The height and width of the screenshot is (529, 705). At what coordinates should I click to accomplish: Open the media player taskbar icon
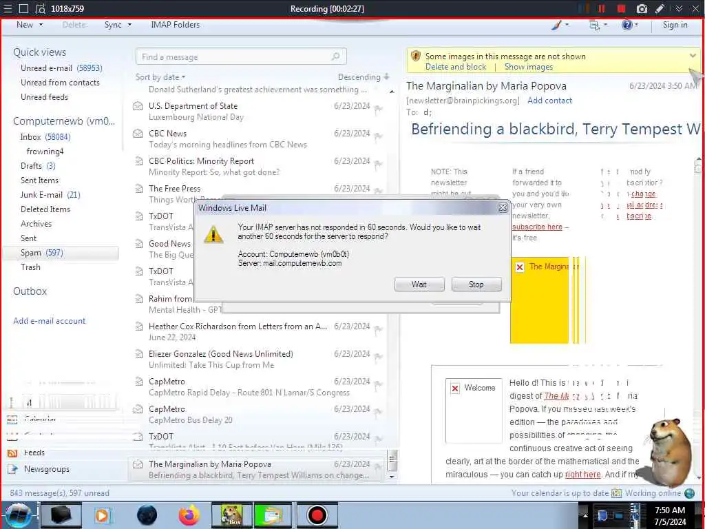tap(102, 515)
